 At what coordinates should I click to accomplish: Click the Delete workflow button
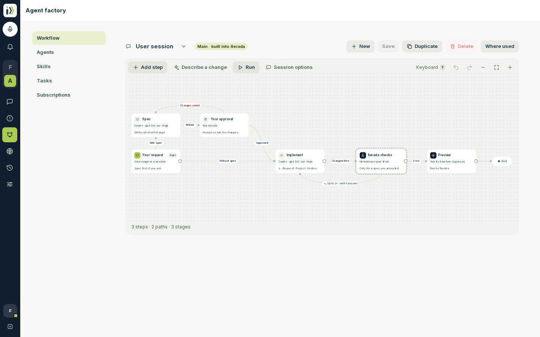(461, 46)
